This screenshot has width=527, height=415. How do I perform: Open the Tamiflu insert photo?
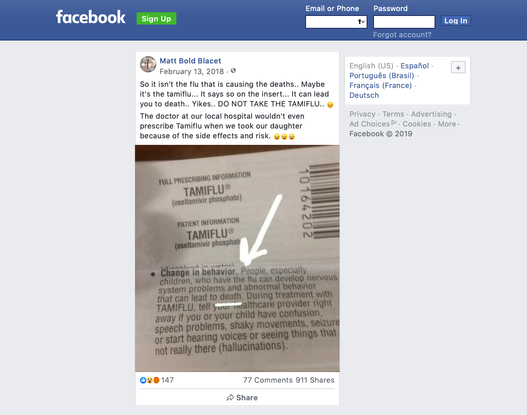(237, 258)
